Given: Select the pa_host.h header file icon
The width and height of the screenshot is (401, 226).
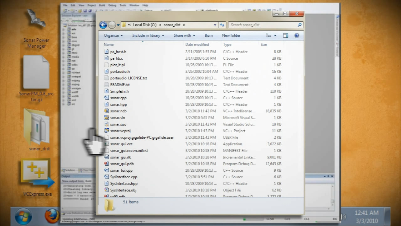Looking at the screenshot, I should point(107,52).
